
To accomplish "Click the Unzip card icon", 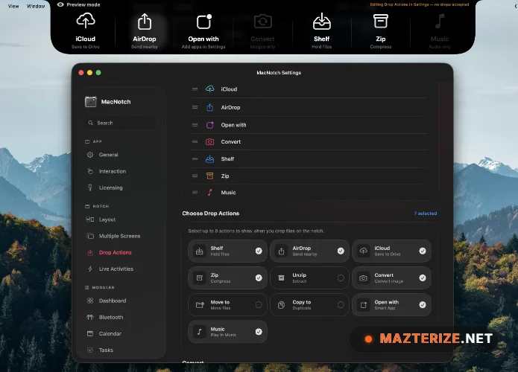I will (281, 278).
